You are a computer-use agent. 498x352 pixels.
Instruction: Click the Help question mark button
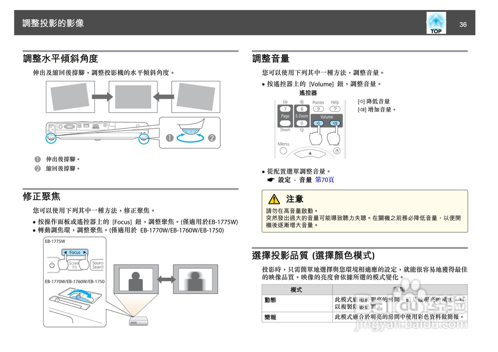coord(335,109)
